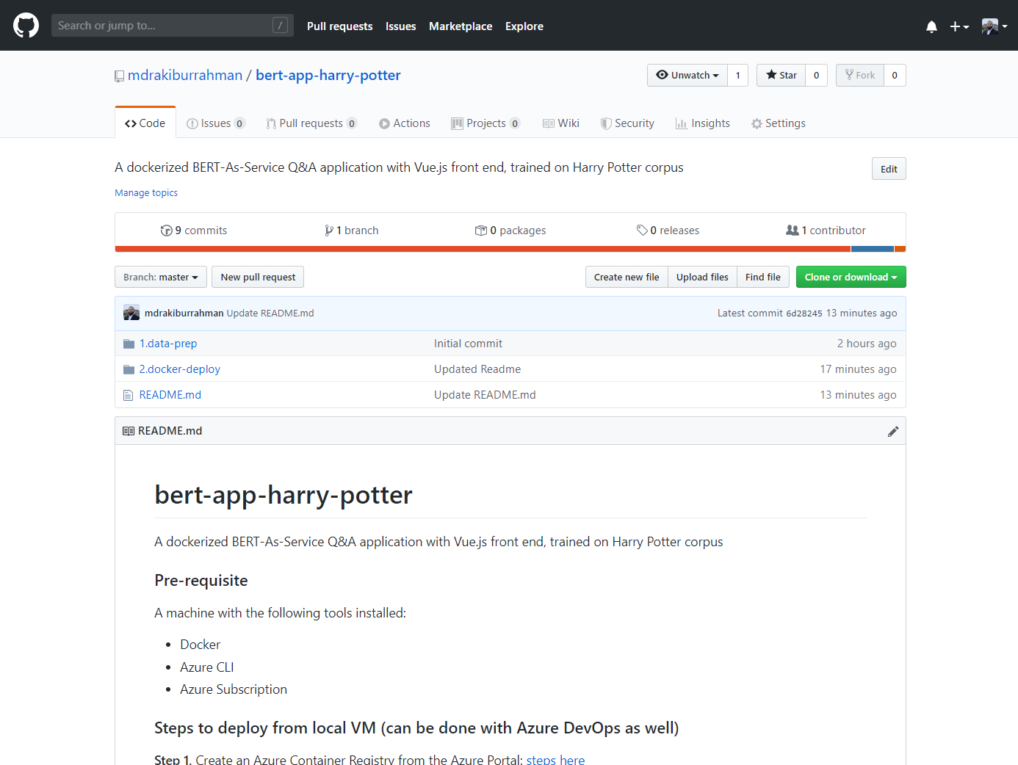View watchers count next to Unwatch
This screenshot has height=765, width=1018.
pos(738,75)
